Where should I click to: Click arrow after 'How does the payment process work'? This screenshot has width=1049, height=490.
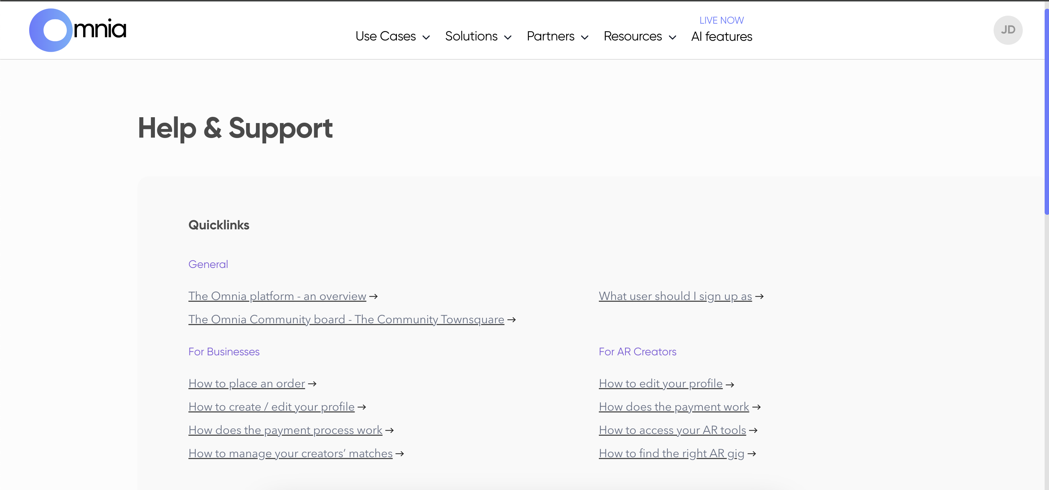click(390, 430)
